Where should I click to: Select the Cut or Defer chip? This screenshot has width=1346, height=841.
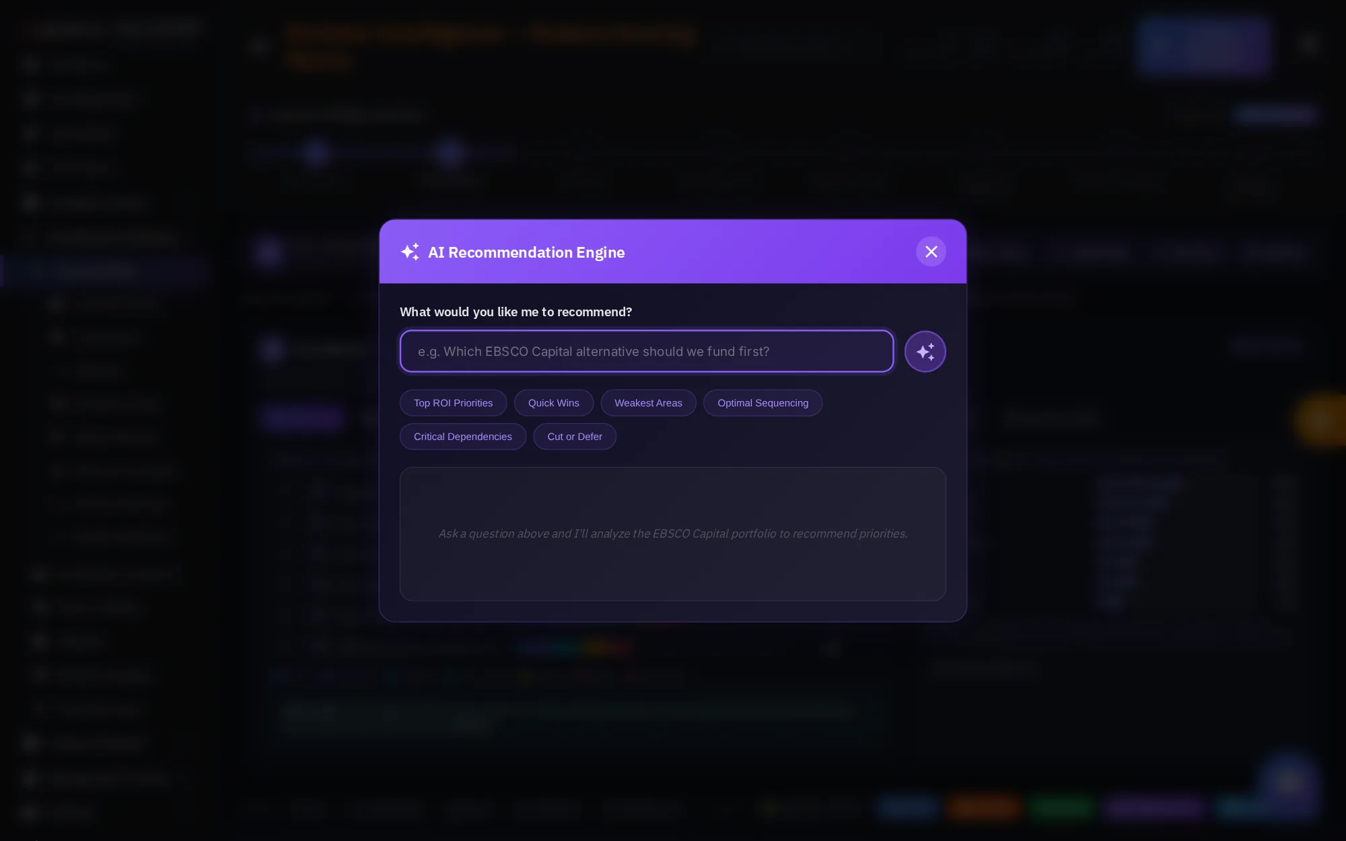575,437
